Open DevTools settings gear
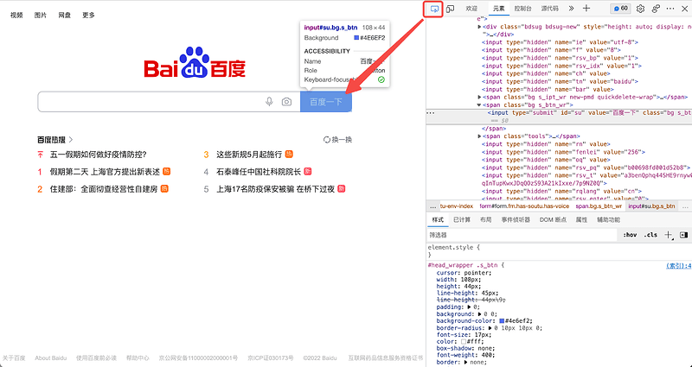The height and width of the screenshot is (367, 692). pyautogui.click(x=640, y=9)
